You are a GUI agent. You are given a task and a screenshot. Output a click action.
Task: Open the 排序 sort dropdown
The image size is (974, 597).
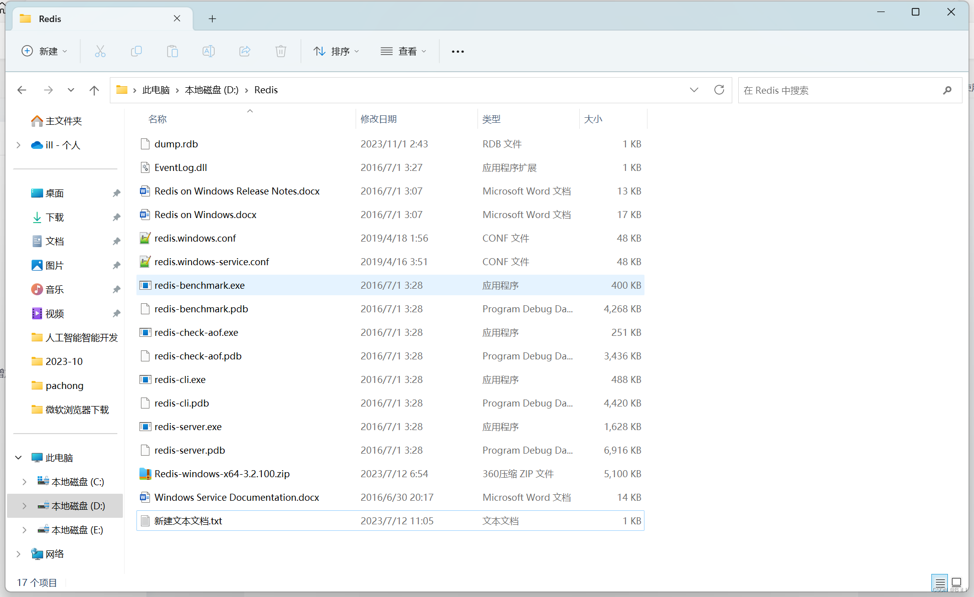pos(336,51)
